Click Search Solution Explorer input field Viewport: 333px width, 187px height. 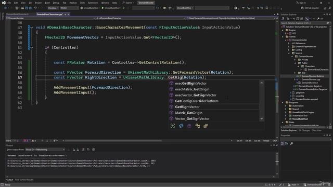pos(303,23)
